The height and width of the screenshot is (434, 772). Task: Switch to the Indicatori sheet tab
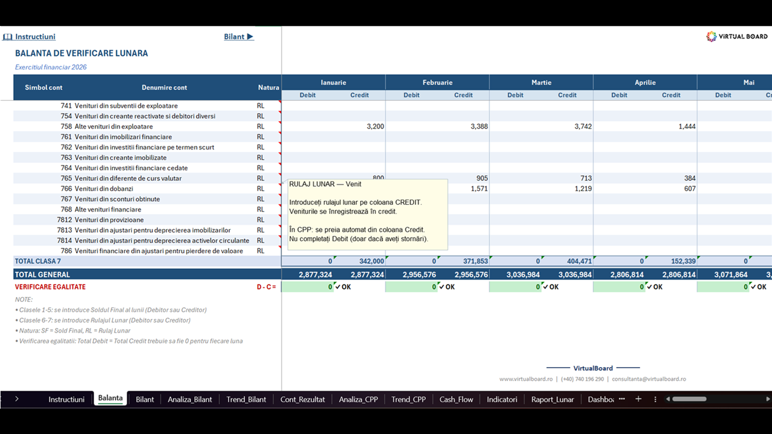(x=502, y=399)
